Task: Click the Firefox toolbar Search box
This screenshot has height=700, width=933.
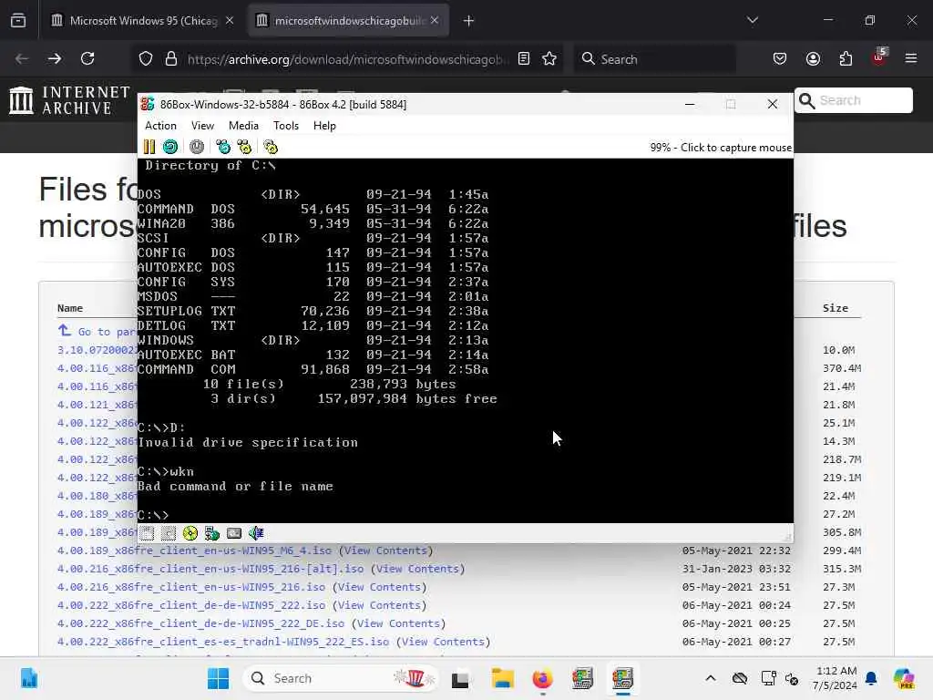Action: [654, 59]
